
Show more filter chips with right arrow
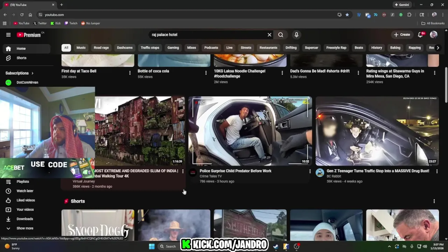pos(437,48)
